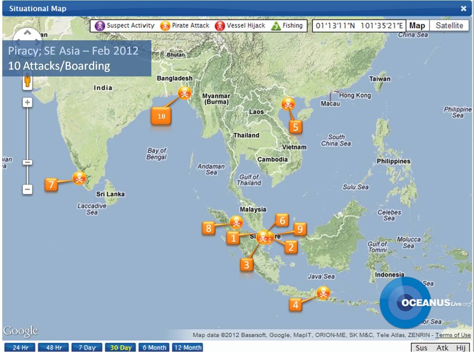Click the Sri Lanka map label
The image size is (474, 352).
coord(110,194)
